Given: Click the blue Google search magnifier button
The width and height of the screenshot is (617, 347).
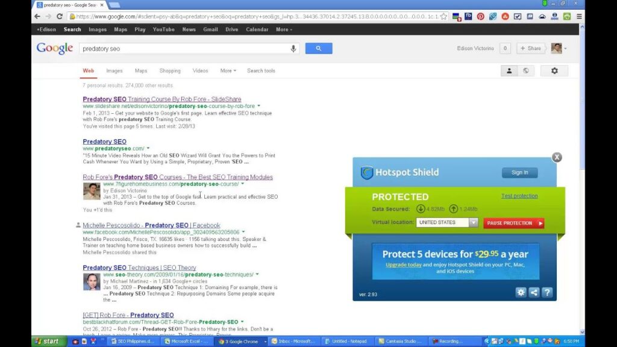Looking at the screenshot, I should pyautogui.click(x=318, y=48).
